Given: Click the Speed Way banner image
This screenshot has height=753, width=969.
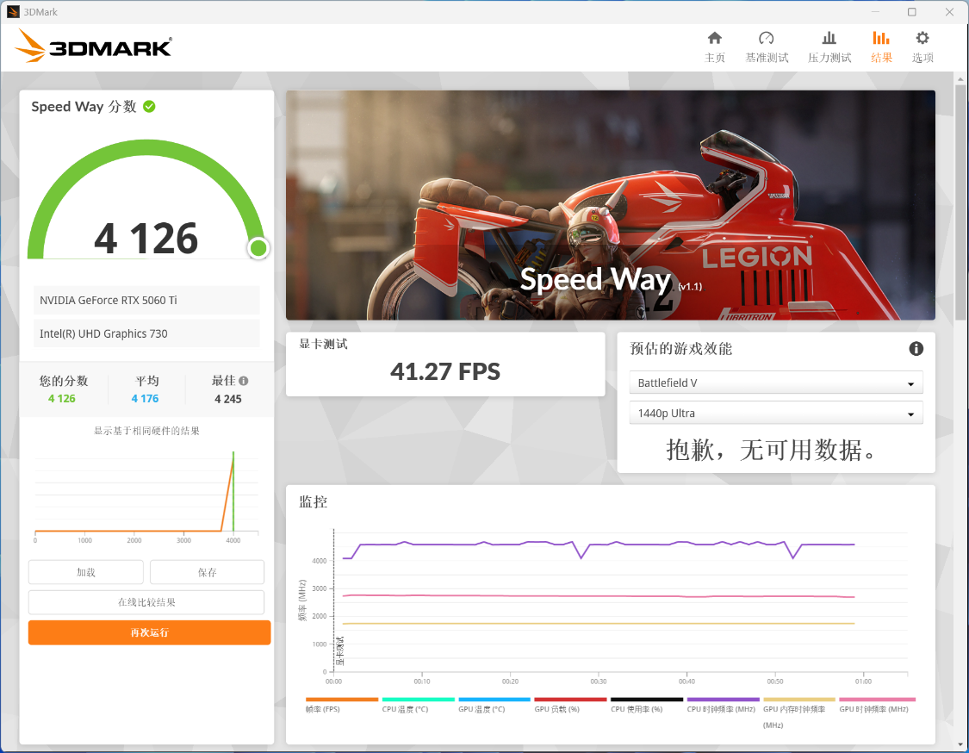Looking at the screenshot, I should pos(611,205).
